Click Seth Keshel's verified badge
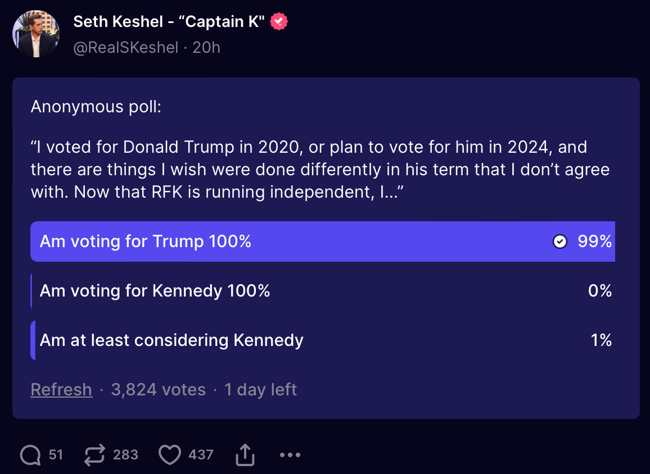 278,21
